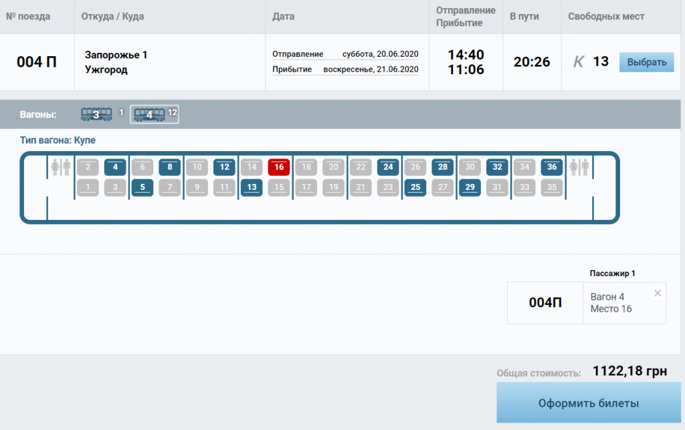Click the compartment class K icon
This screenshot has width=685, height=430.
click(x=579, y=62)
